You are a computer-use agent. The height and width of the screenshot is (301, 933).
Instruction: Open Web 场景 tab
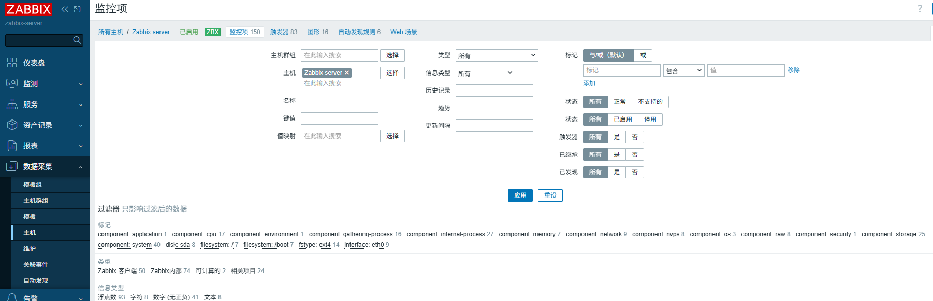click(404, 32)
